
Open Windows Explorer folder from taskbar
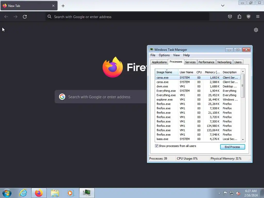click(55, 193)
